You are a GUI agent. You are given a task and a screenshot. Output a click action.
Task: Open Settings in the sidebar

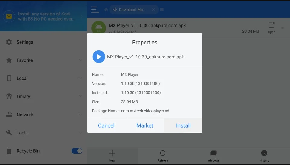click(25, 42)
